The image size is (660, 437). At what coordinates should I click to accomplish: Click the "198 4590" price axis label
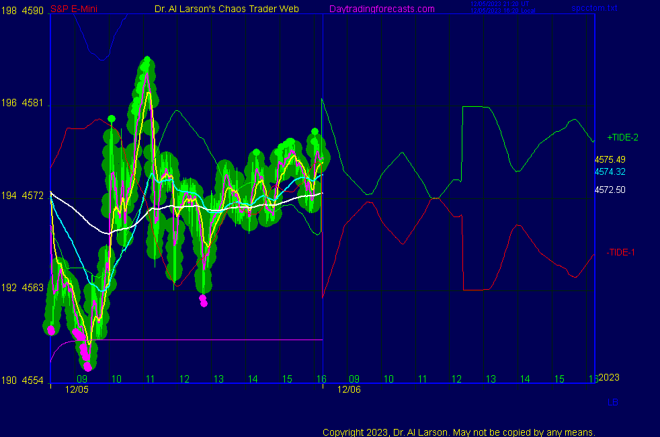22,11
